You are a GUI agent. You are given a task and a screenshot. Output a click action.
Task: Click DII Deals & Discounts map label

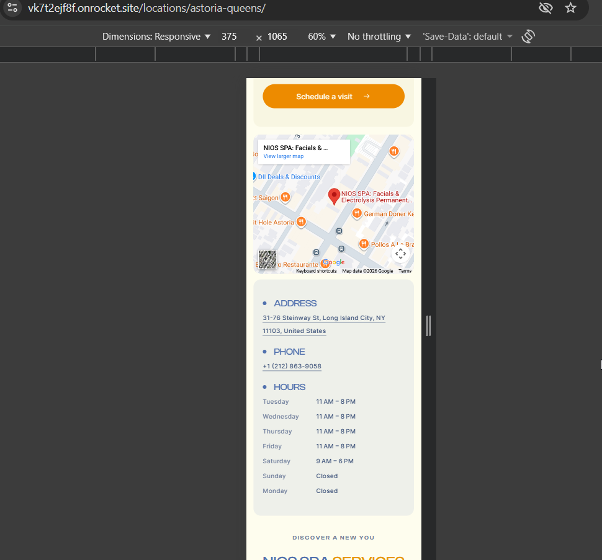(289, 177)
